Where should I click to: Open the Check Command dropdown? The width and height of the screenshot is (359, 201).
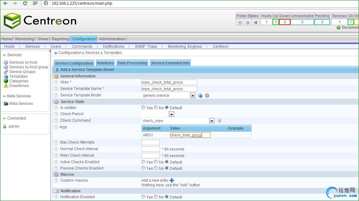pos(212,121)
